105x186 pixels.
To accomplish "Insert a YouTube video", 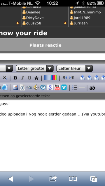I will tap(57, 87).
